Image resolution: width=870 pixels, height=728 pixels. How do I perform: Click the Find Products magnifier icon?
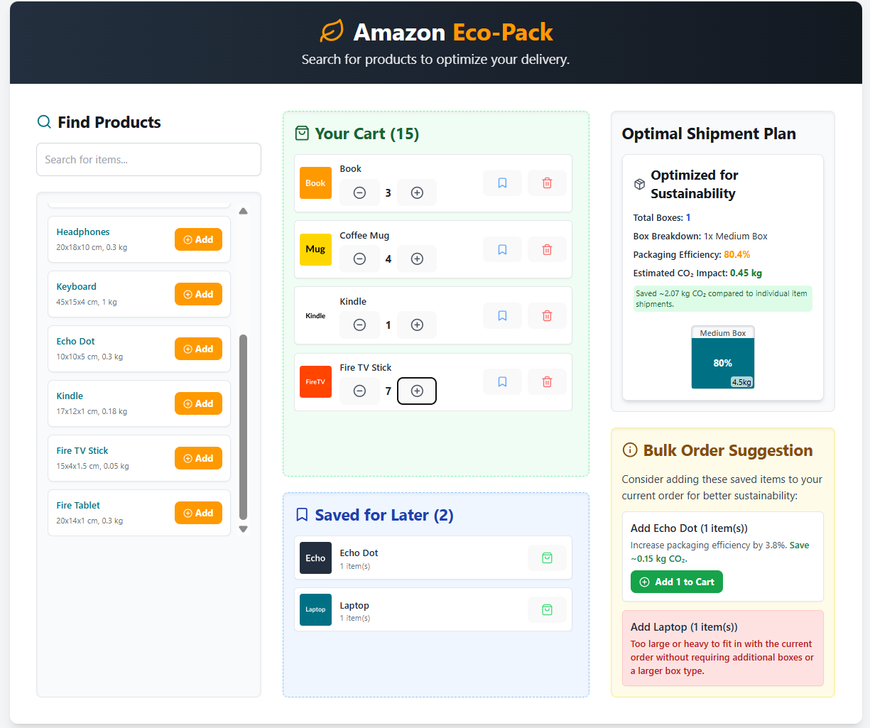(44, 122)
